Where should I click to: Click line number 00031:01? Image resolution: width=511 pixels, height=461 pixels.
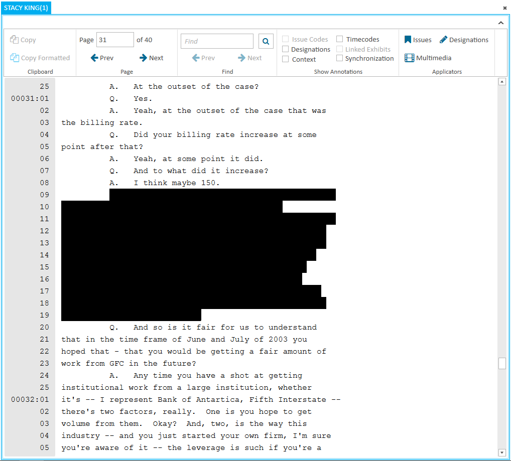click(x=30, y=98)
